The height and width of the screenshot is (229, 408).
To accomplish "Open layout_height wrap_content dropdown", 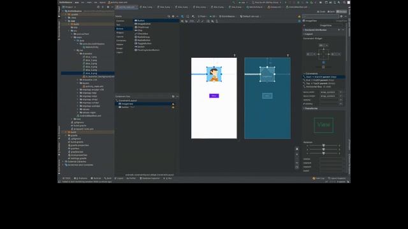I will coord(331,96).
